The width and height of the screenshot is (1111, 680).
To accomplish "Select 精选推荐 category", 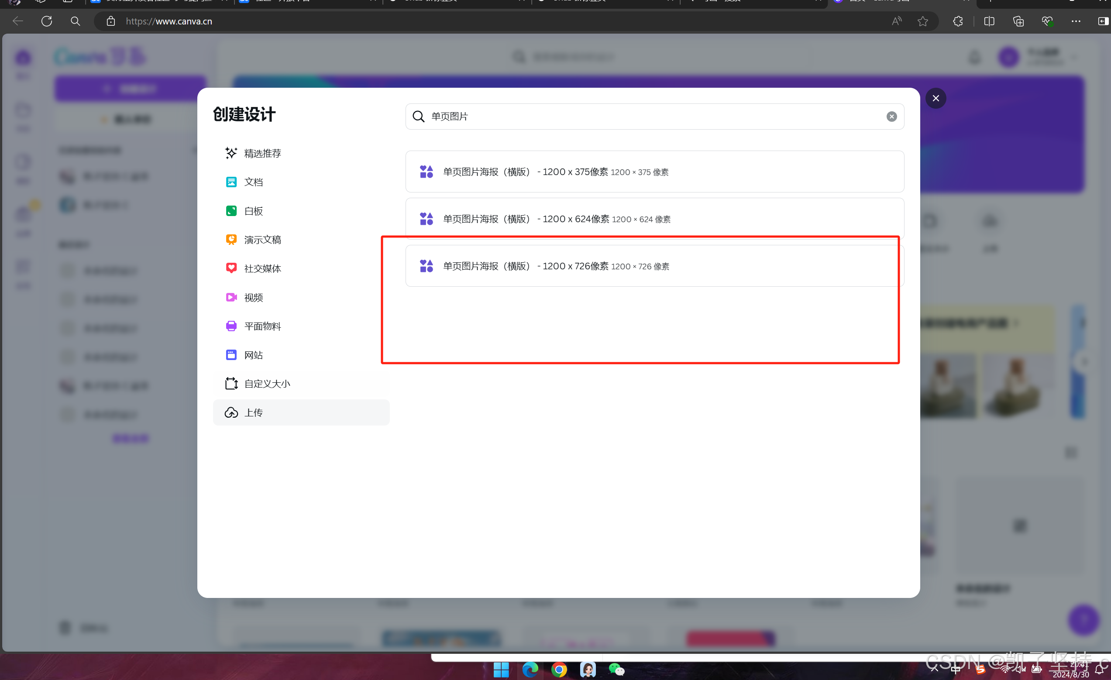I will (x=262, y=153).
